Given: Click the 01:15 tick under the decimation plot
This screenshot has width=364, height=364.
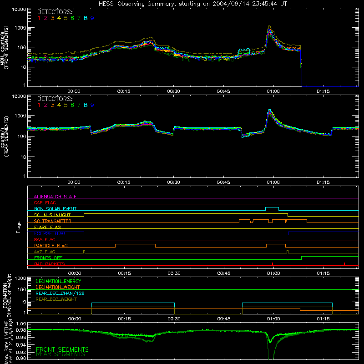Looking at the screenshot, I should point(323,319).
